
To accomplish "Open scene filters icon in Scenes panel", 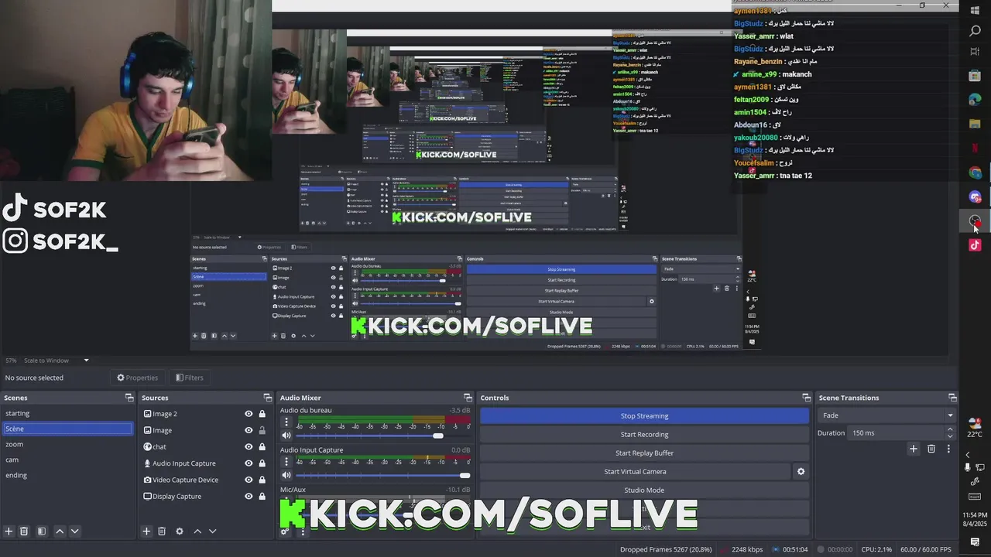I will [x=42, y=531].
